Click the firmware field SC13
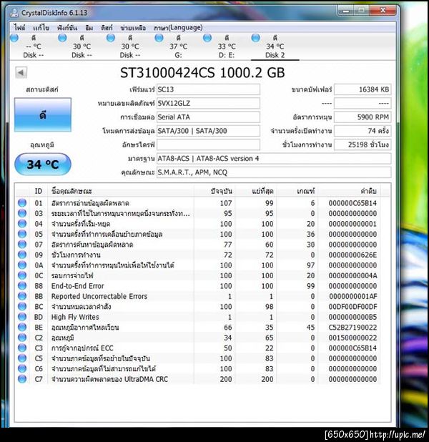 [208, 89]
